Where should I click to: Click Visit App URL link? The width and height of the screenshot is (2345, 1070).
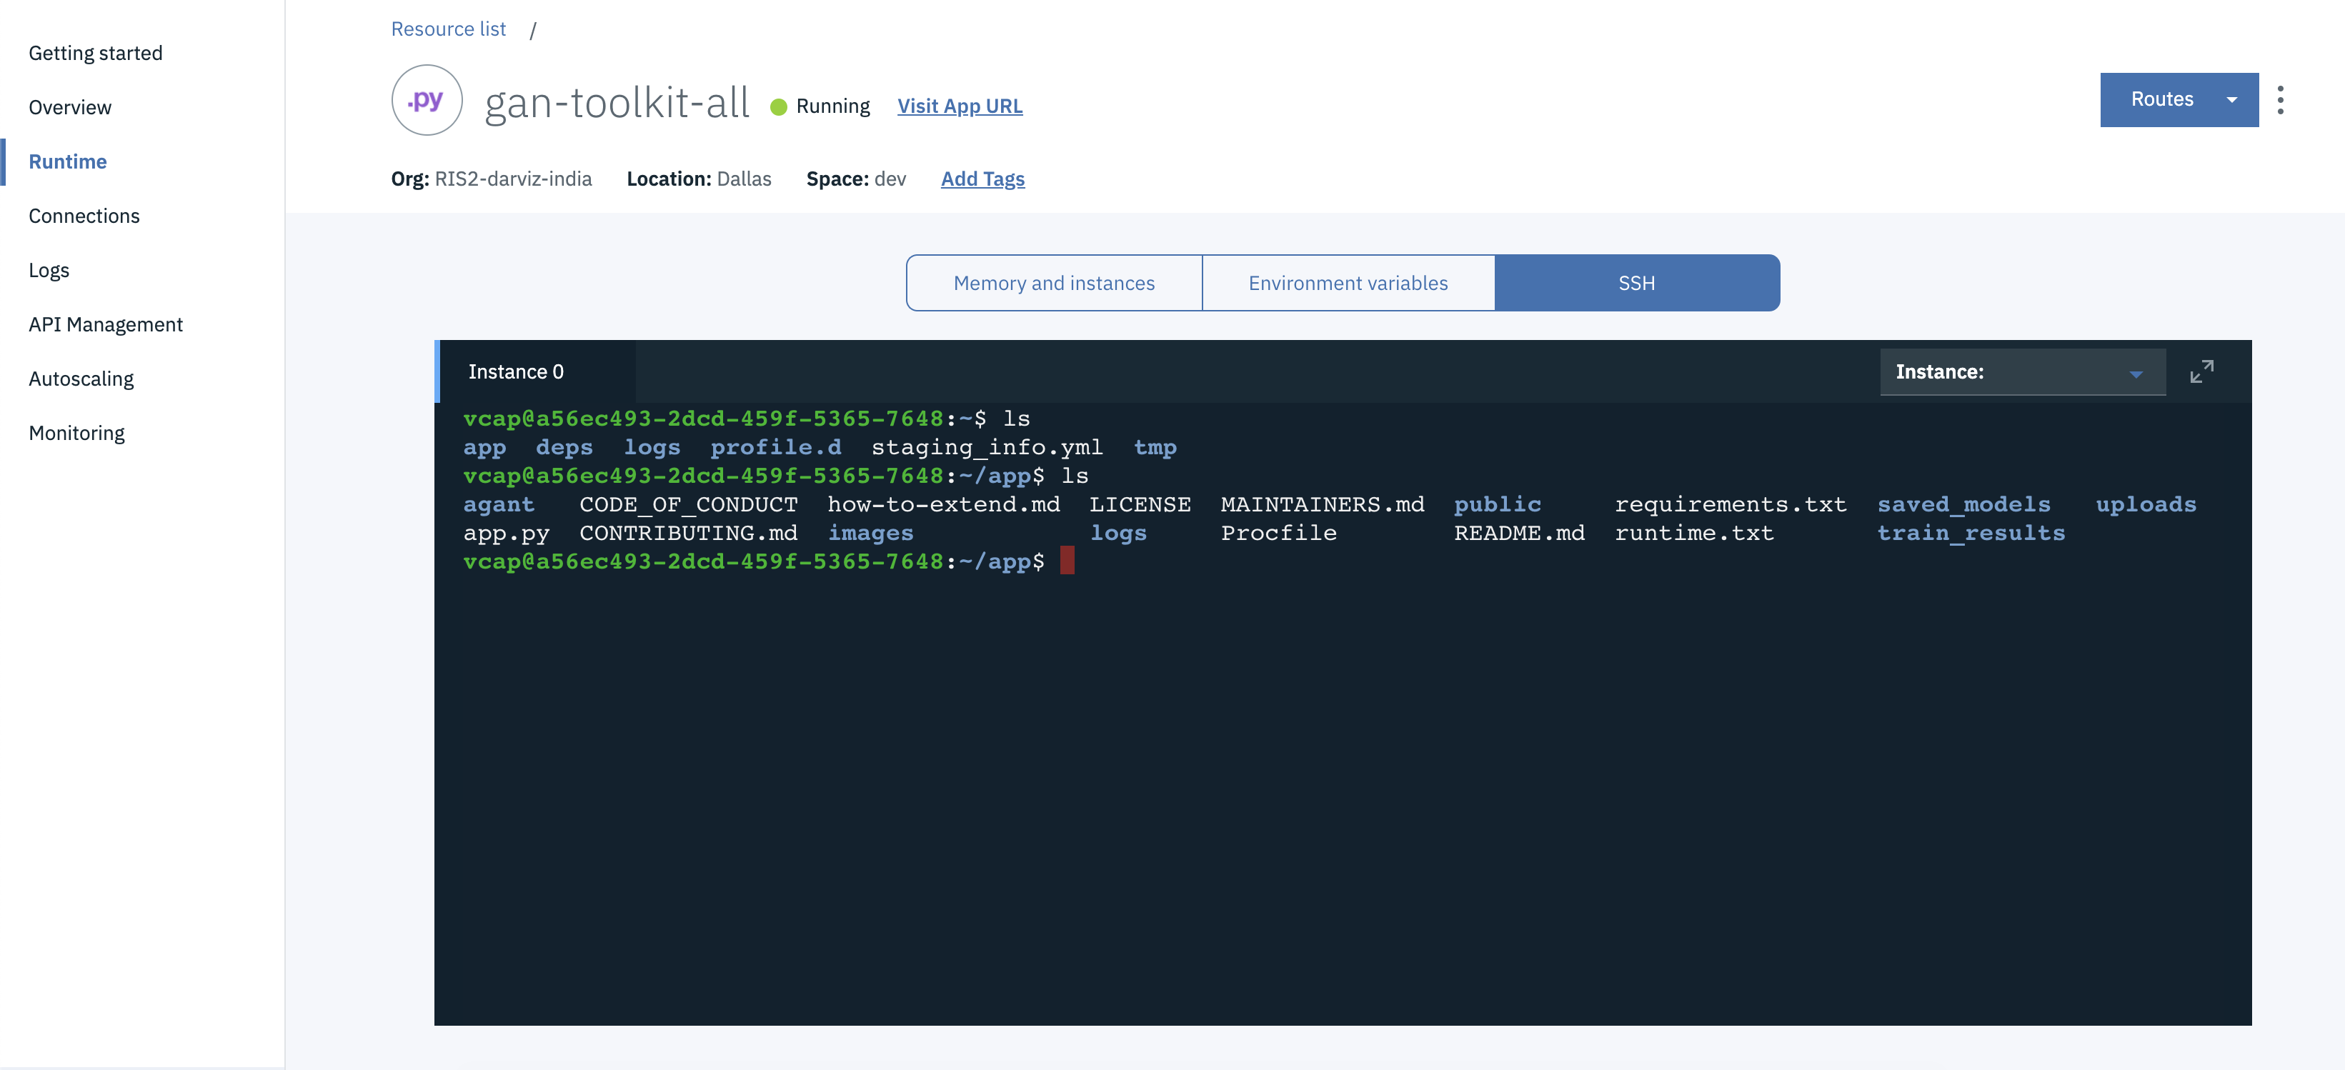[x=959, y=104]
